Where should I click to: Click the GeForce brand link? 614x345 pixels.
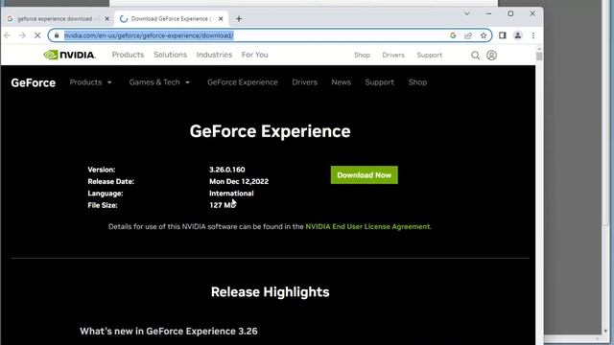pyautogui.click(x=34, y=82)
